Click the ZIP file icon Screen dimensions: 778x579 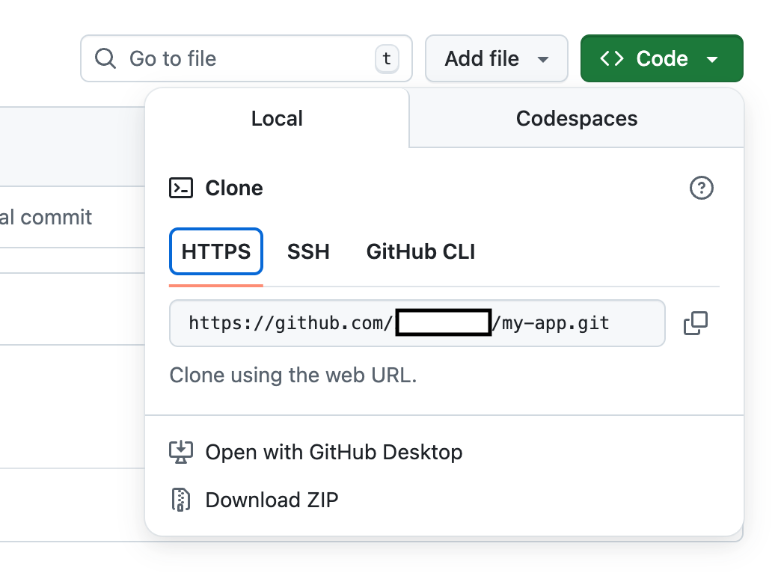point(181,500)
